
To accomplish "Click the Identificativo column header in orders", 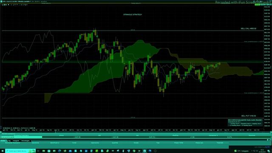I will (x=55, y=143).
